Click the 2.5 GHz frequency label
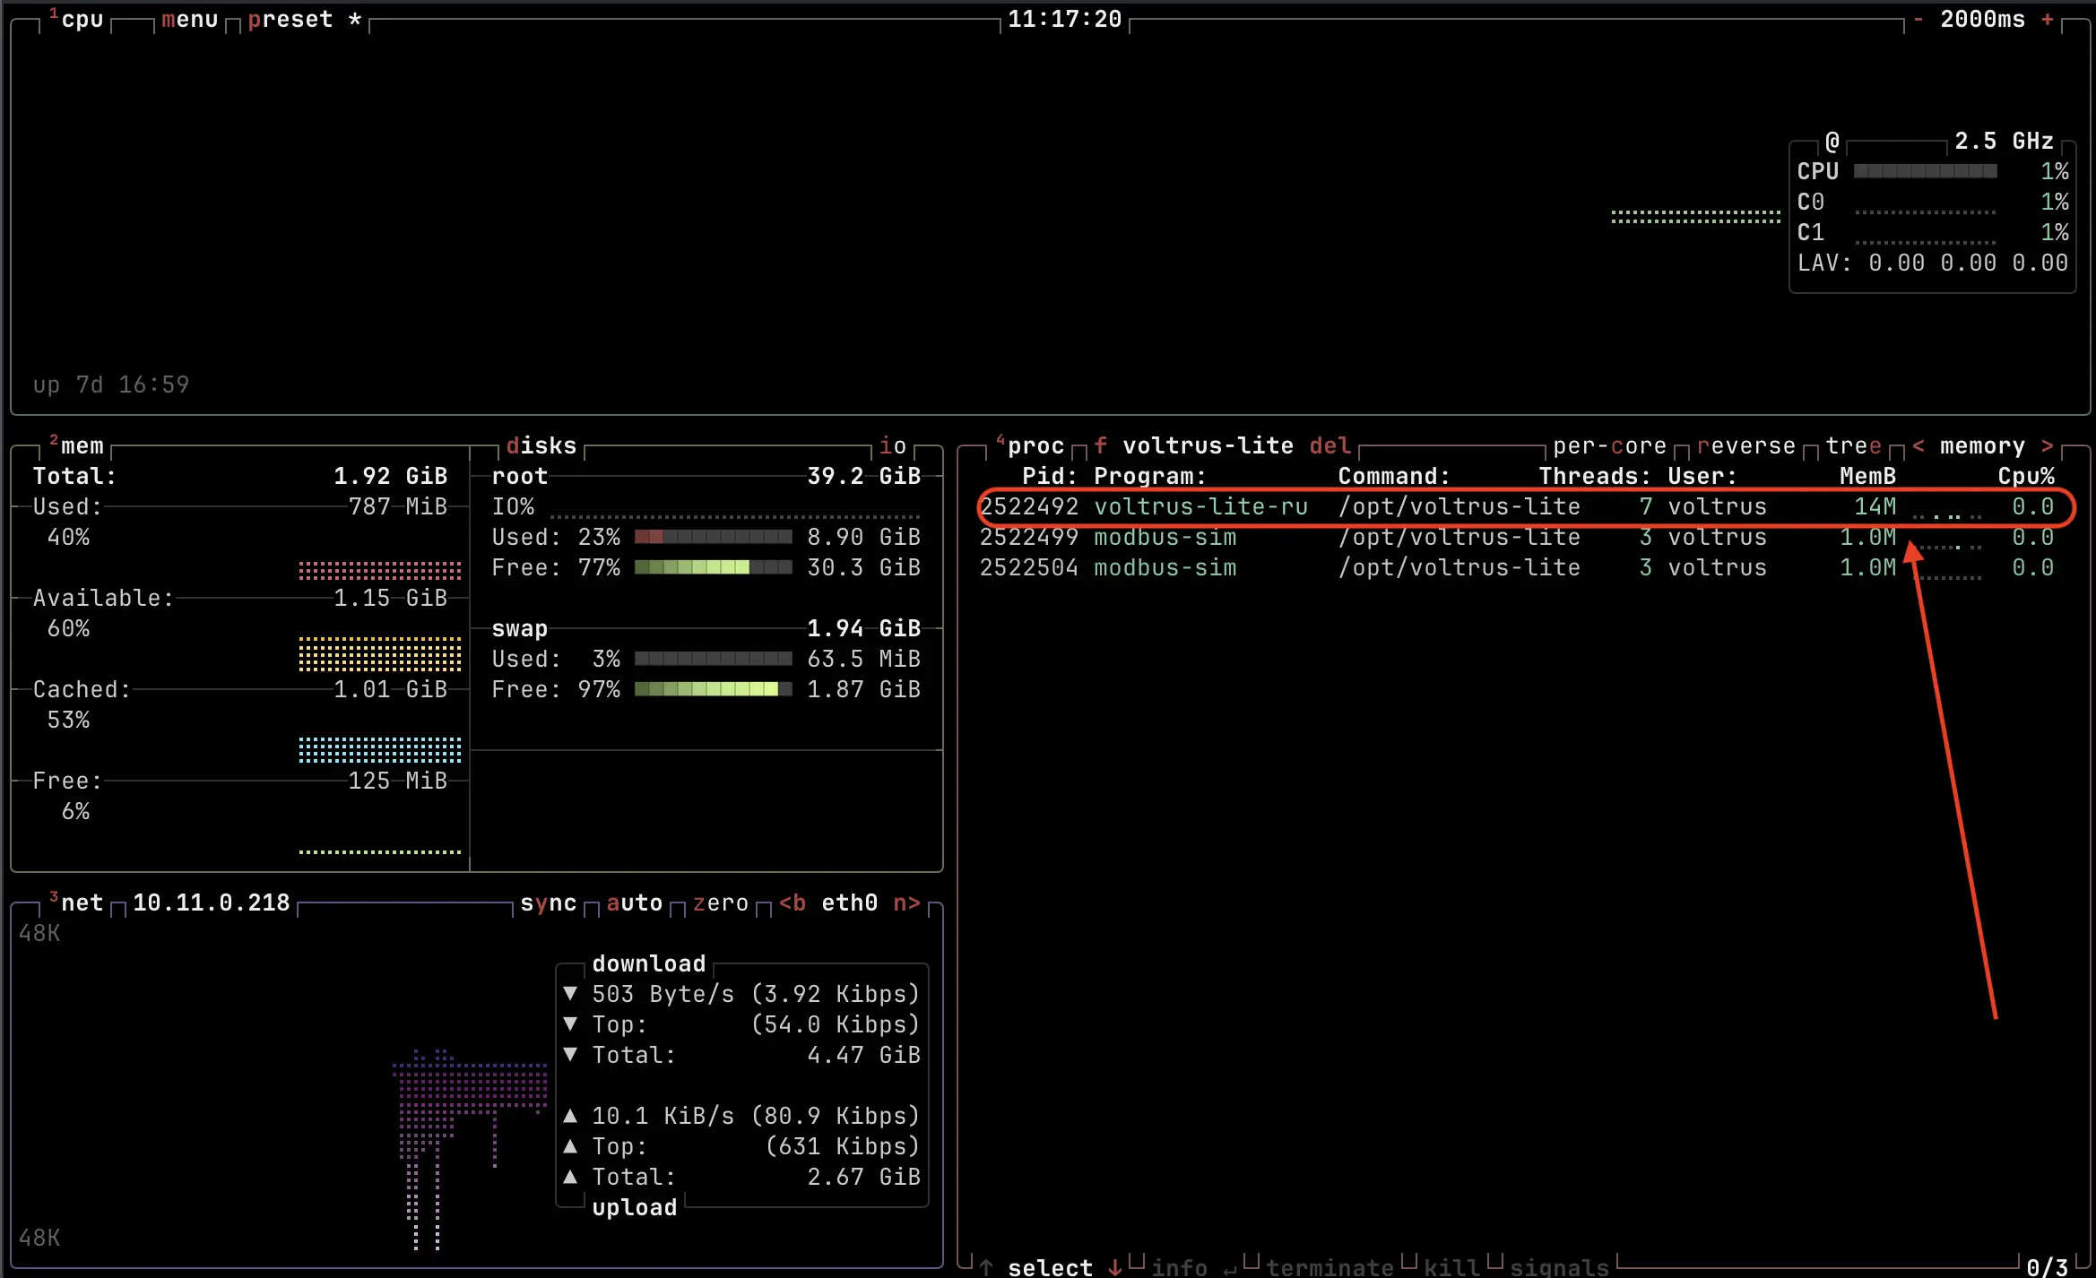 2005,141
